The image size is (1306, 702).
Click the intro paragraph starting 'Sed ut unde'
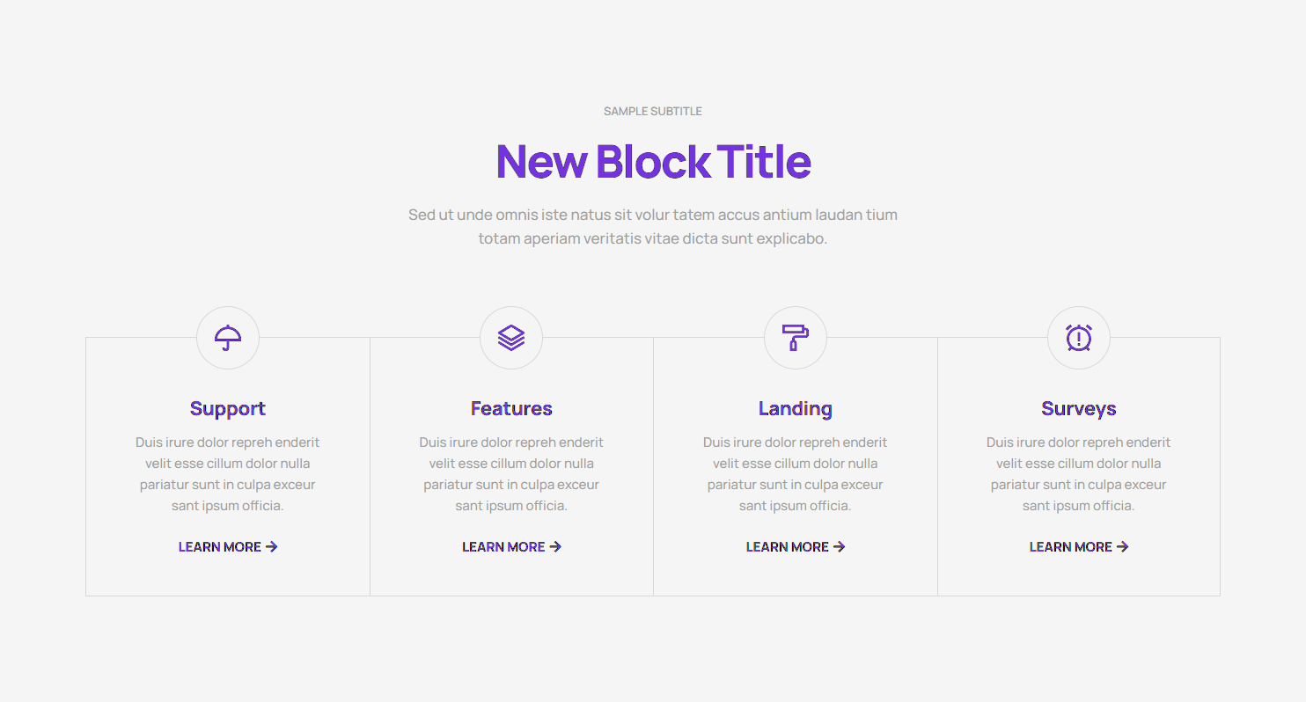coord(653,226)
